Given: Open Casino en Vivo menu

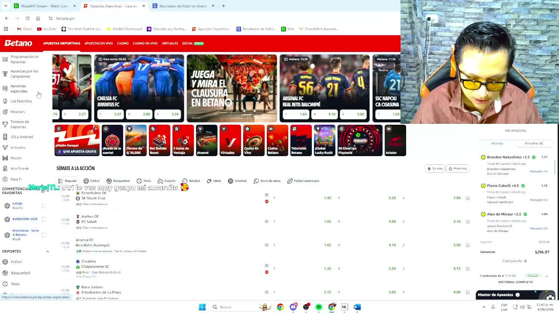Looking at the screenshot, I should click(x=145, y=43).
